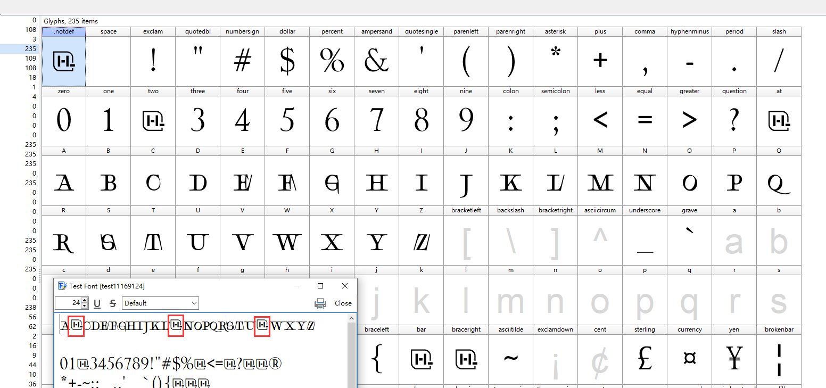Select the parenleft glyph cell
Viewport: 826px width, 388px height.
(x=466, y=57)
